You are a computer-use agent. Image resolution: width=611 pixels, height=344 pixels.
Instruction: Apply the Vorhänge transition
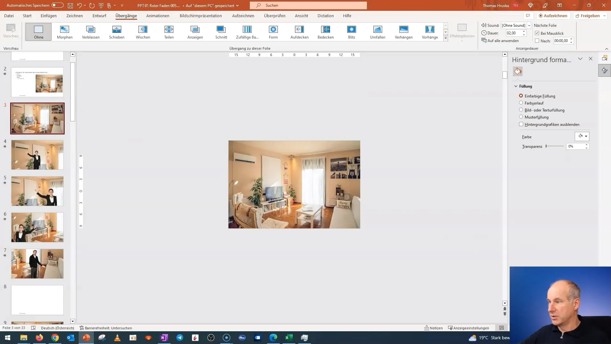[x=430, y=32]
